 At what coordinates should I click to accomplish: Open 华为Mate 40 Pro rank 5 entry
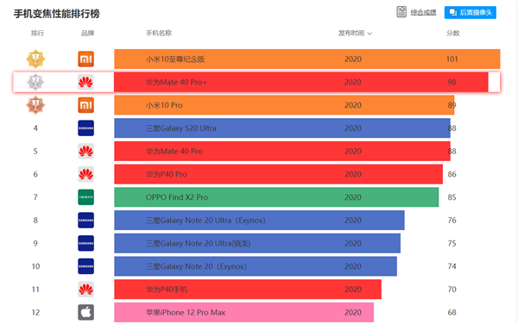174,152
